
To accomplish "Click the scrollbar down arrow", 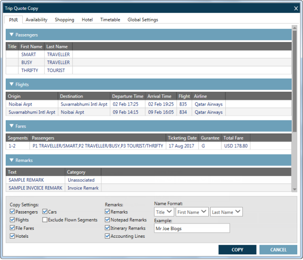I will [294, 189].
